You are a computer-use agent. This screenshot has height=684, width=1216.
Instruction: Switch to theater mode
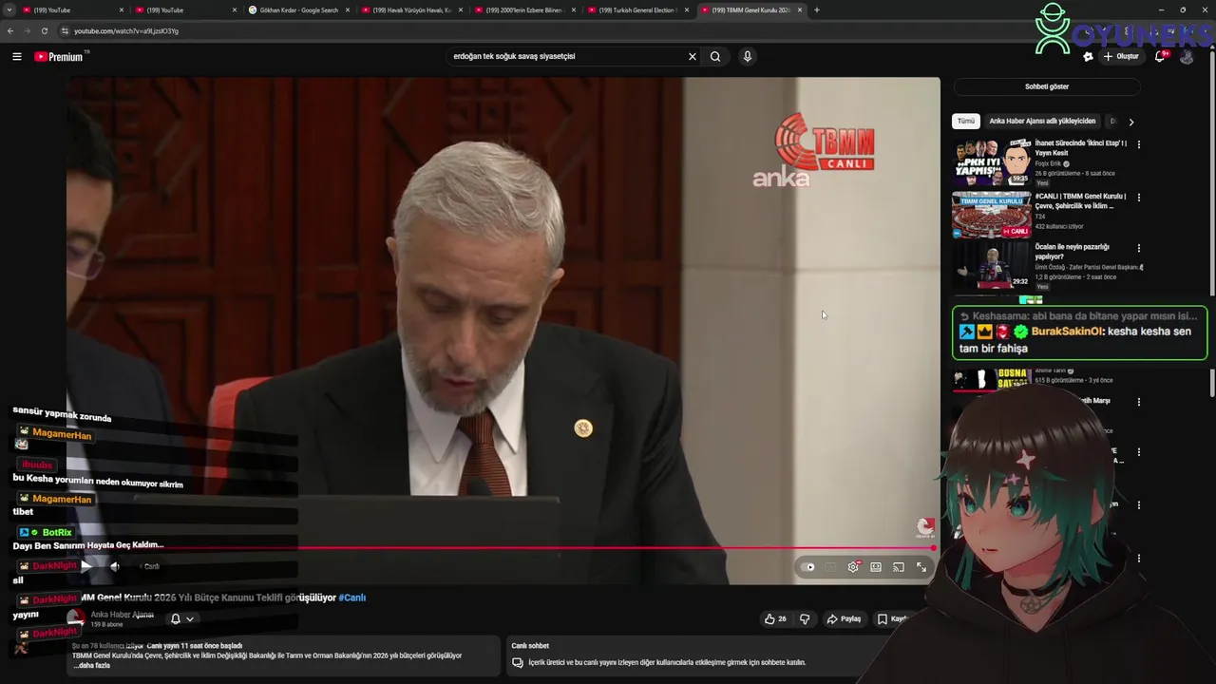tap(876, 567)
